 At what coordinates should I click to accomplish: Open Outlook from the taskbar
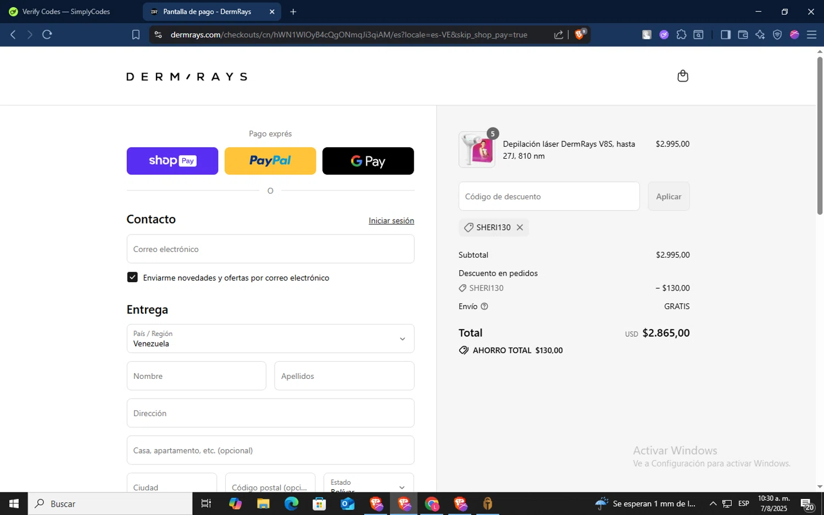(x=348, y=503)
